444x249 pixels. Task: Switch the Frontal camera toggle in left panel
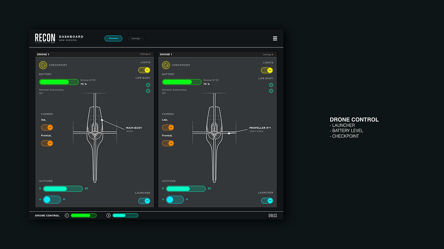[x=47, y=143]
